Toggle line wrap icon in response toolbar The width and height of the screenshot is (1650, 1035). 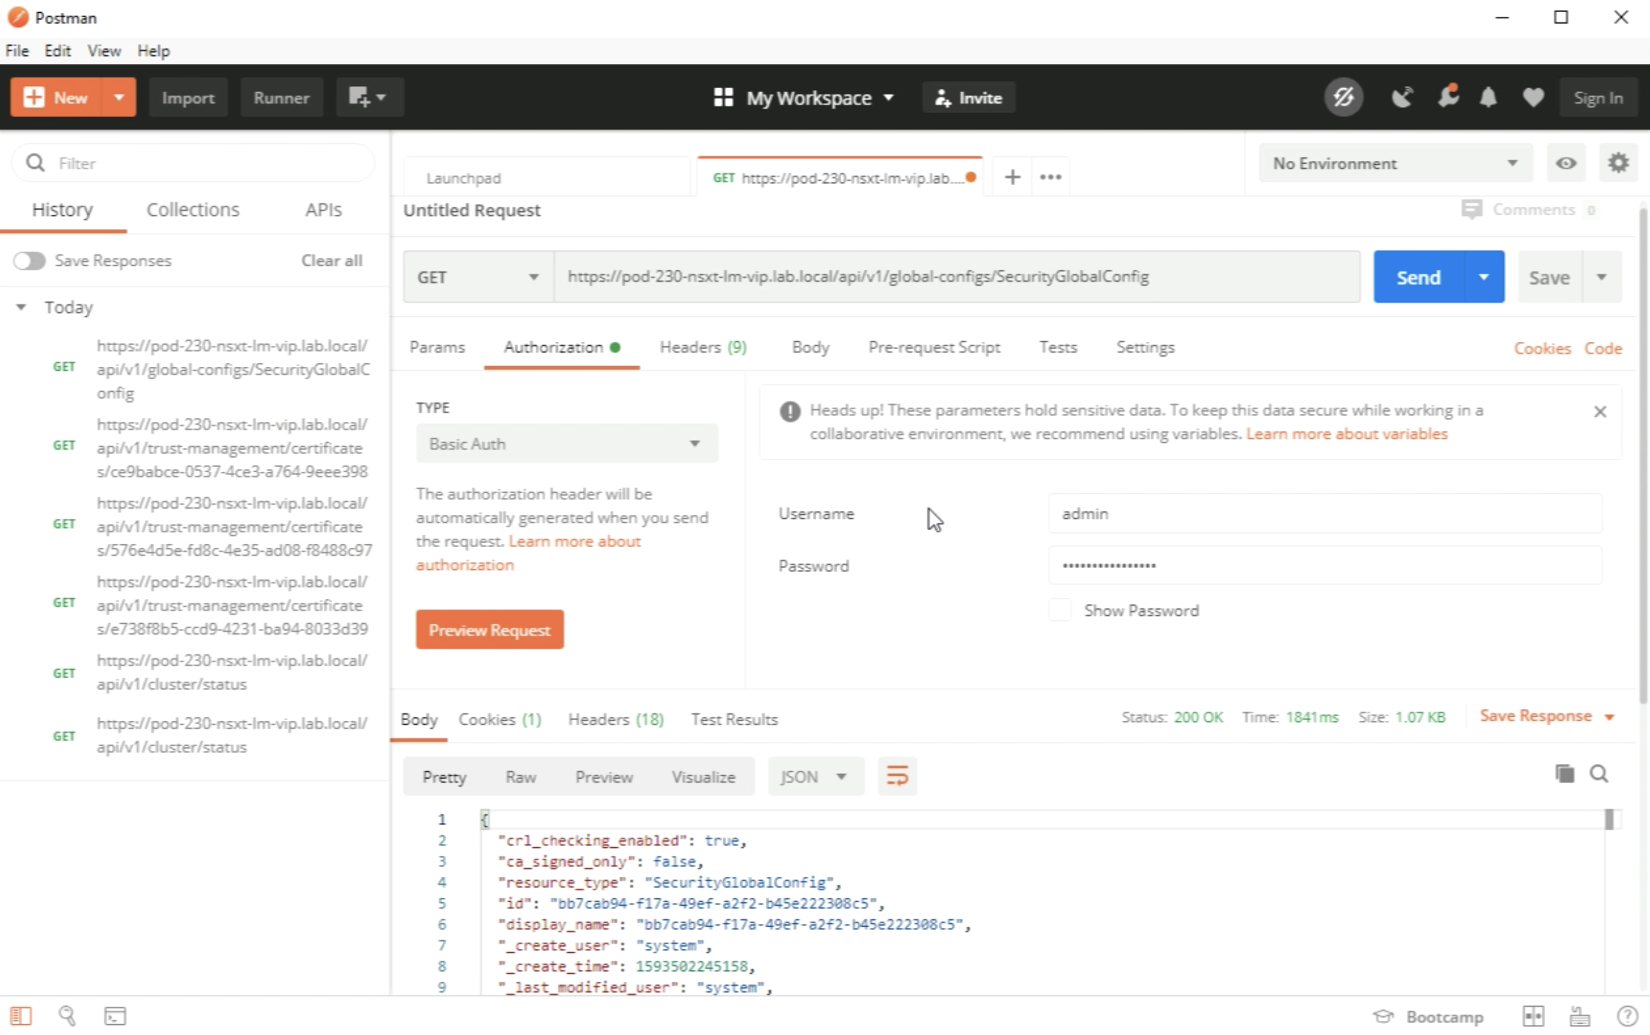tap(896, 777)
